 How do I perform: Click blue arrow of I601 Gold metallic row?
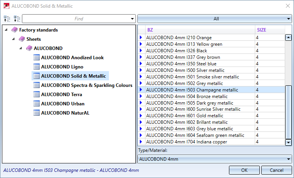point(141,116)
